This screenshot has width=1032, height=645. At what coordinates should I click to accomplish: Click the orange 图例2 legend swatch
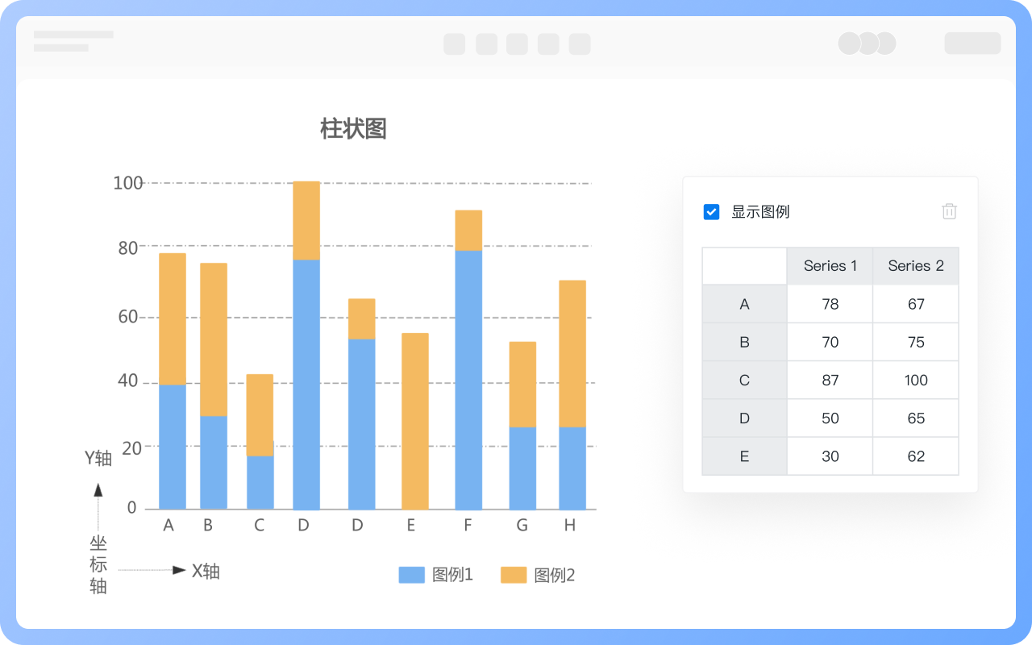[x=514, y=575]
